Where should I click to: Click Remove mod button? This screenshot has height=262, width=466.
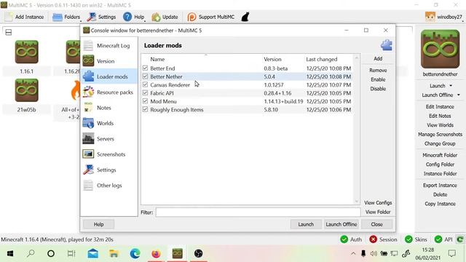(x=378, y=71)
